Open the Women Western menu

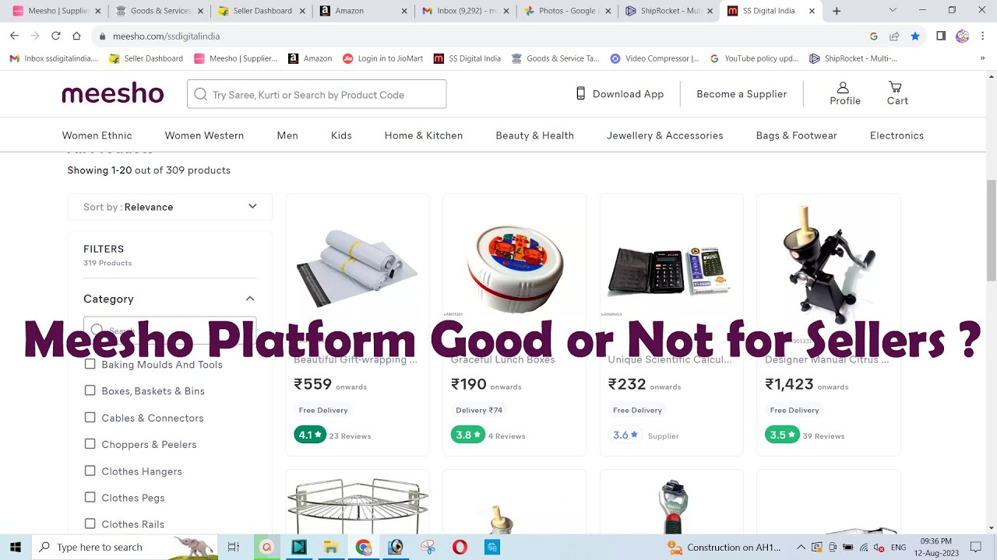click(x=204, y=135)
